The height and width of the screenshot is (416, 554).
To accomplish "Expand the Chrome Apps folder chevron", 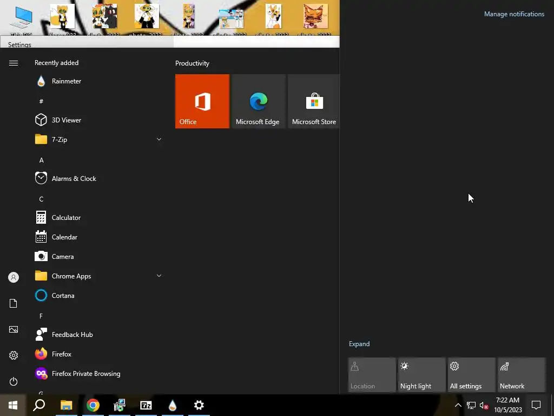I will (159, 276).
